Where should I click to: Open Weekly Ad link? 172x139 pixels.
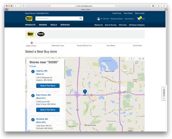click(x=99, y=25)
